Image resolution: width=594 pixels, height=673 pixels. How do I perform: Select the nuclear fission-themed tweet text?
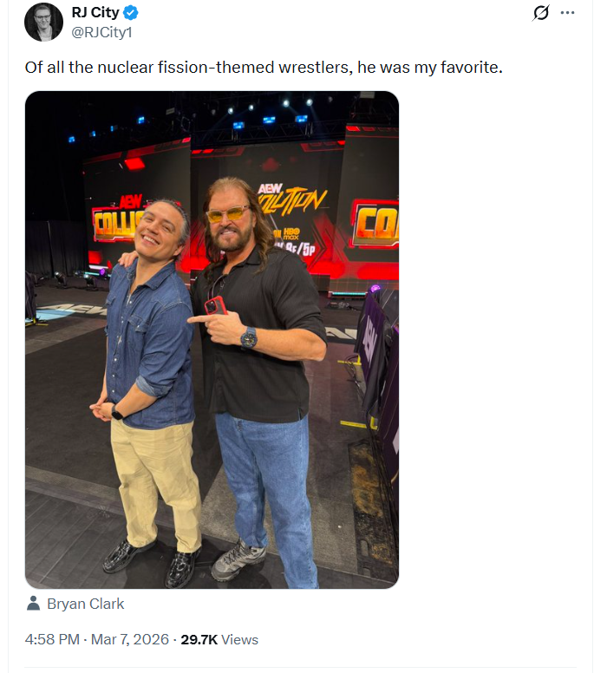coord(264,68)
